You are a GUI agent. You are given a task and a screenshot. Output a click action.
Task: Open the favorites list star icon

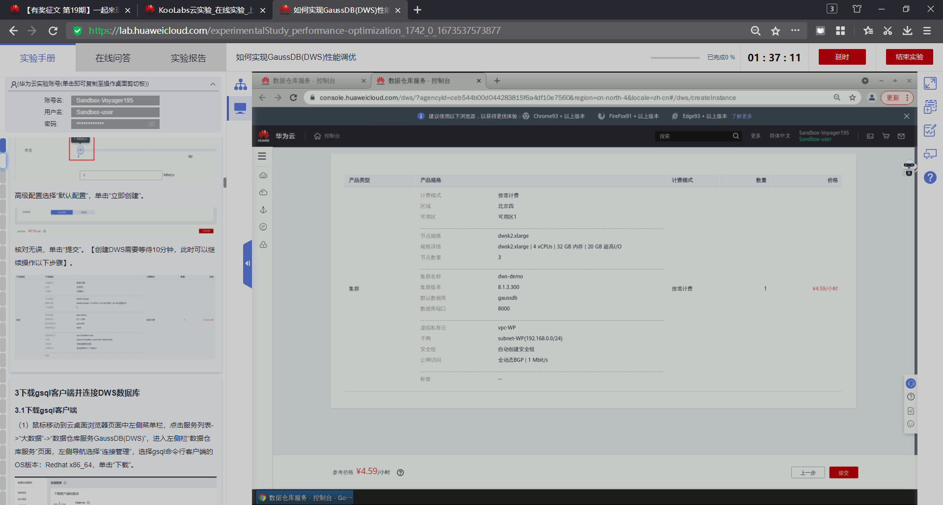[x=868, y=31]
